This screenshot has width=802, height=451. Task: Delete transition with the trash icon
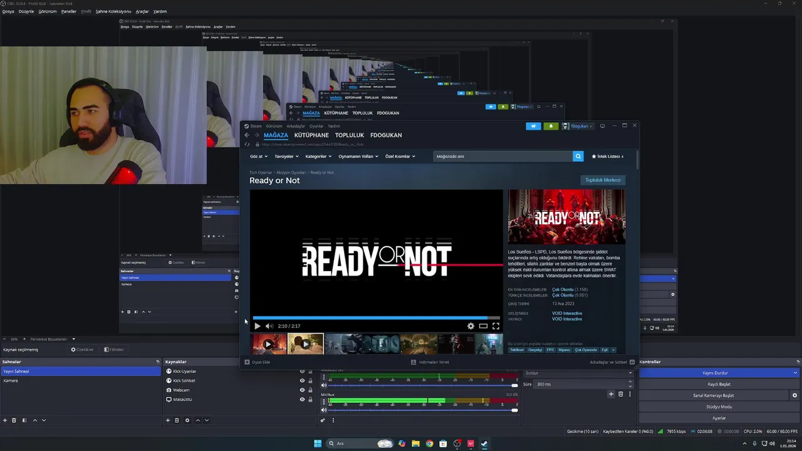pos(621,394)
